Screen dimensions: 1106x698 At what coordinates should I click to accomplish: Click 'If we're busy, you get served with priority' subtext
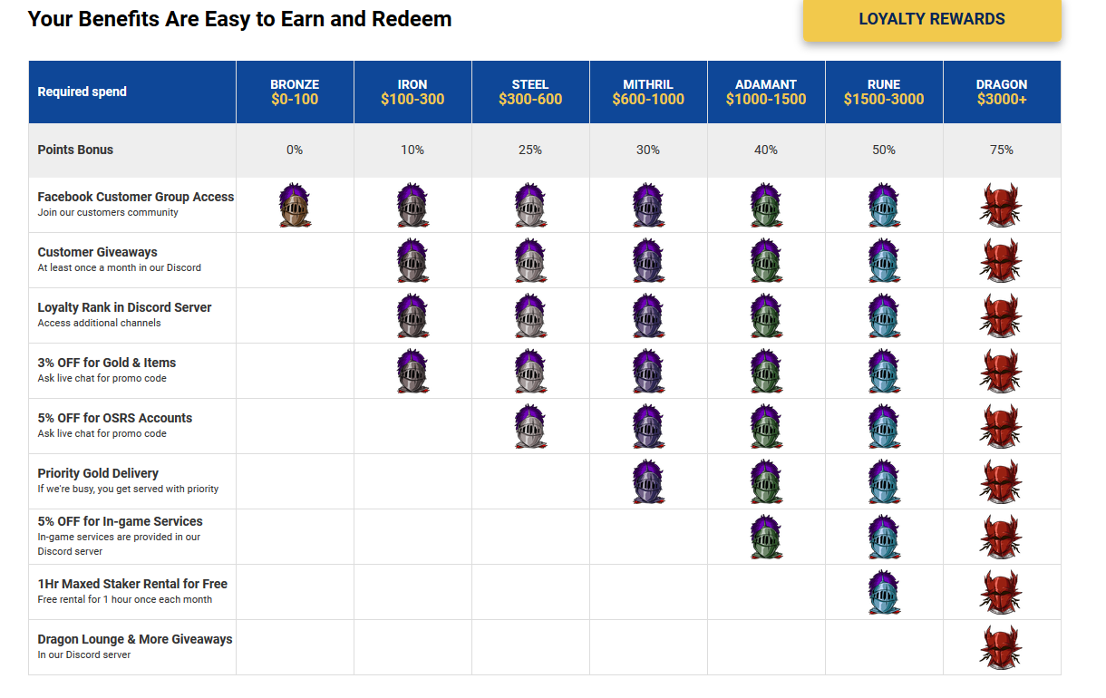tap(128, 490)
